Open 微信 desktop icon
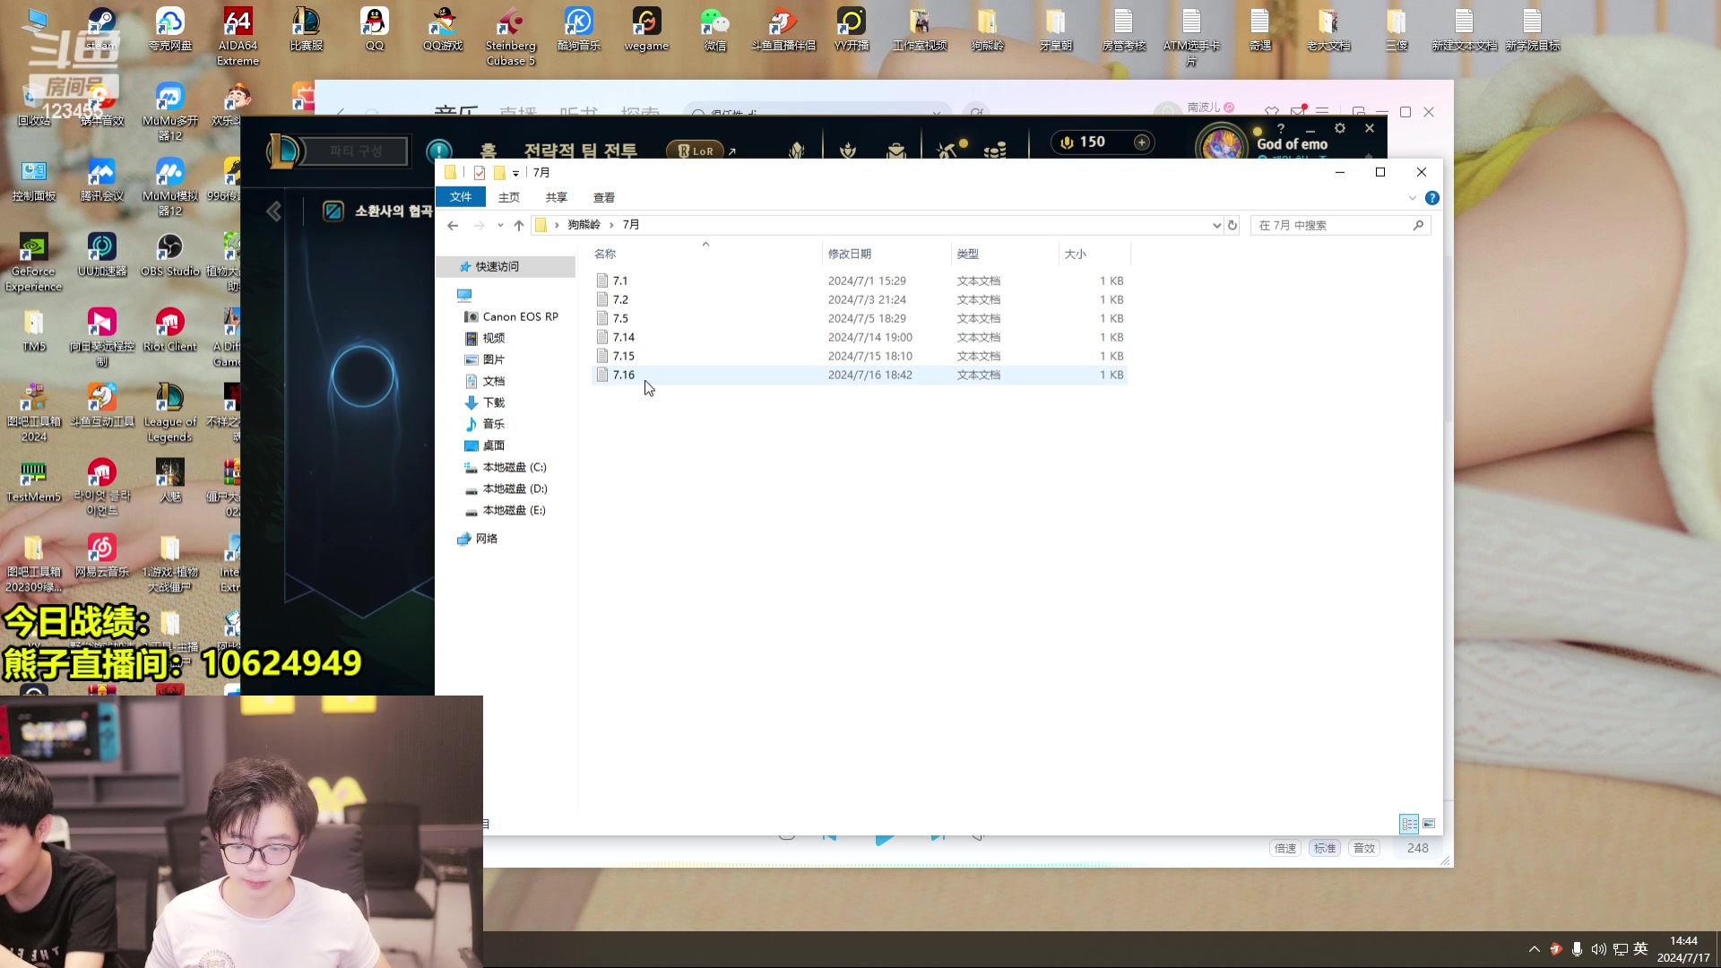The width and height of the screenshot is (1721, 968). (714, 29)
